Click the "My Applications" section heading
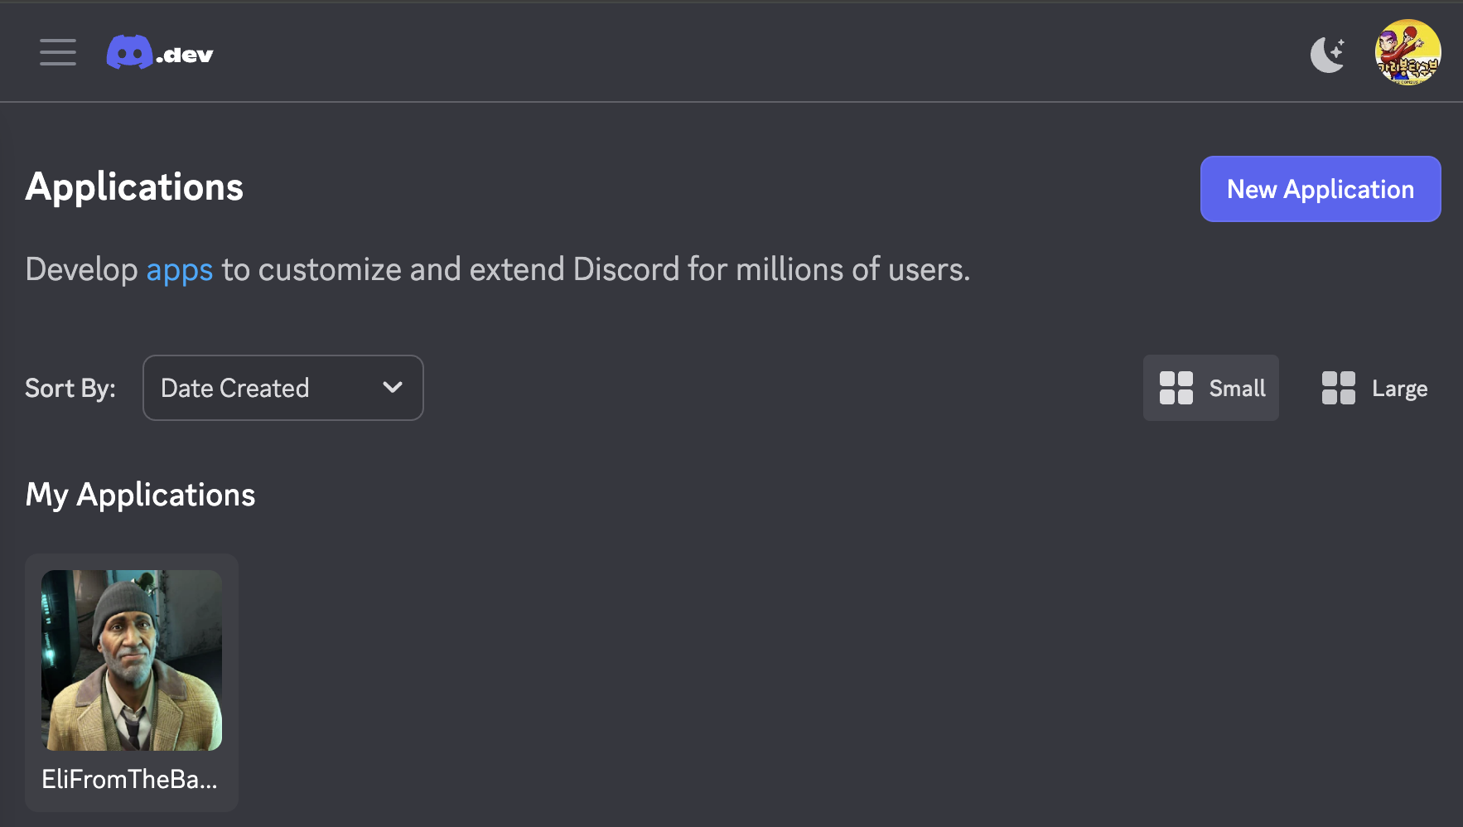 tap(140, 495)
